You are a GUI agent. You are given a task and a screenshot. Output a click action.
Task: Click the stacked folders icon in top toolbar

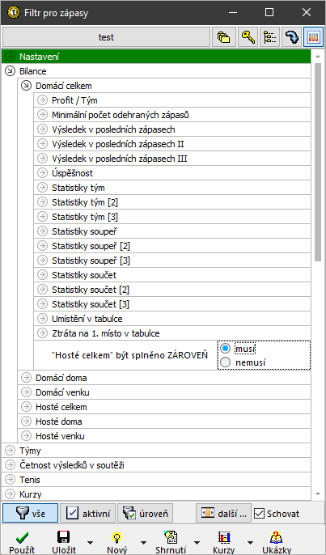click(x=224, y=37)
